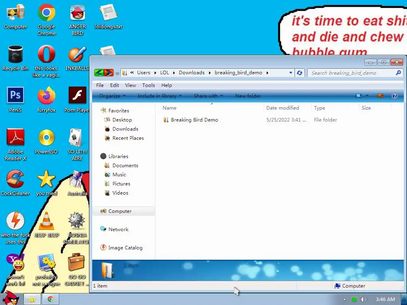Viewport: 407px width, 305px height.
Task: Click the volume speaker tray icon
Action: click(x=363, y=299)
